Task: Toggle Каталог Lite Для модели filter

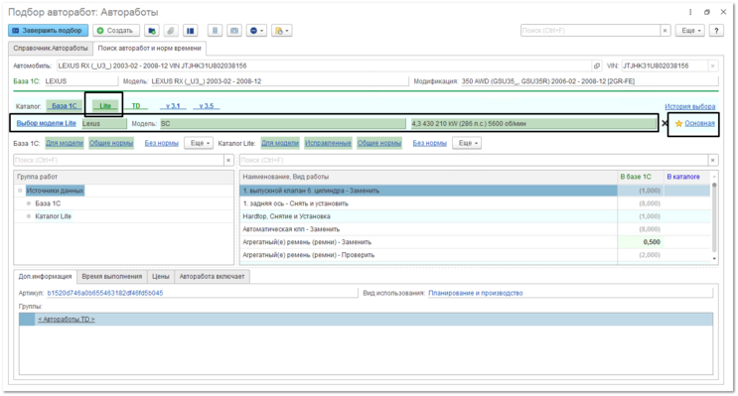Action: (280, 143)
